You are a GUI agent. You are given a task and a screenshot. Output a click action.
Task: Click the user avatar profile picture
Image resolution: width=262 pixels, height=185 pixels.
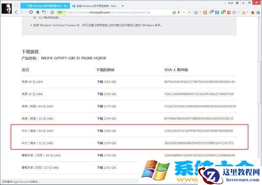7,8
